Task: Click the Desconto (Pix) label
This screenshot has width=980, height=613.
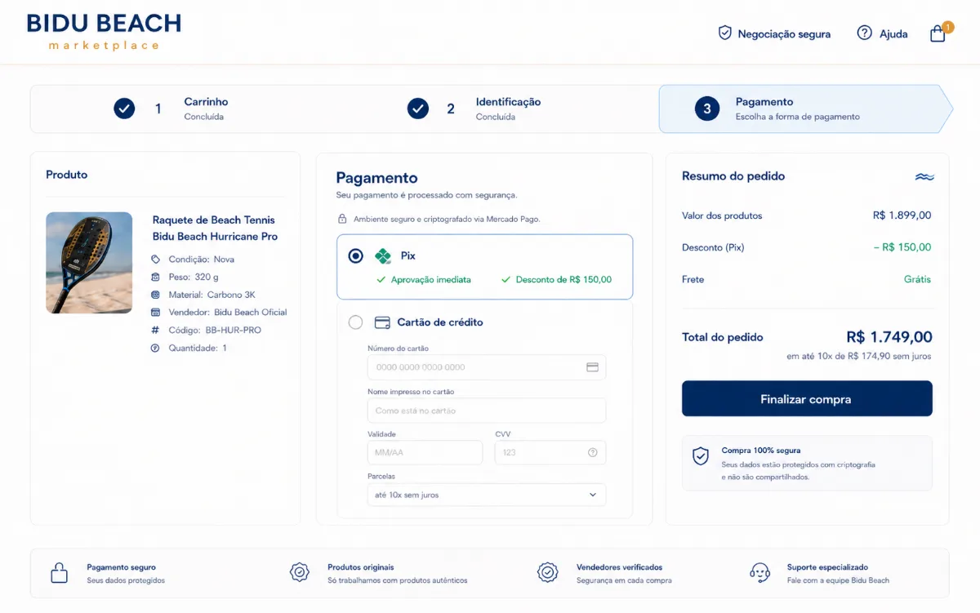Action: click(x=713, y=247)
